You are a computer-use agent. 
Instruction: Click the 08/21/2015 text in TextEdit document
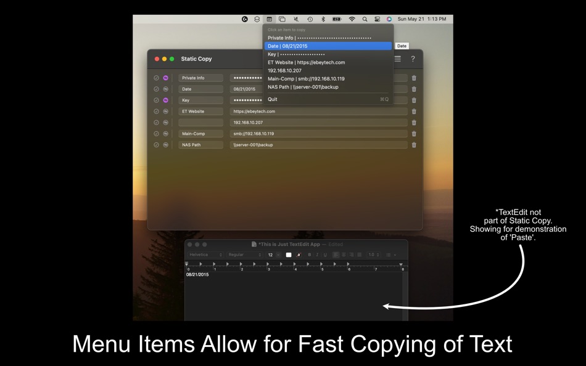point(197,275)
